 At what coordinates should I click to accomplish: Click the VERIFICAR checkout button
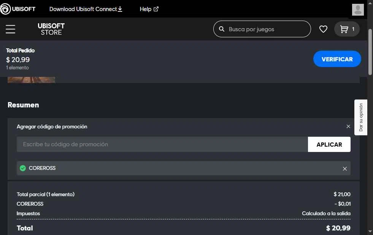pos(337,59)
